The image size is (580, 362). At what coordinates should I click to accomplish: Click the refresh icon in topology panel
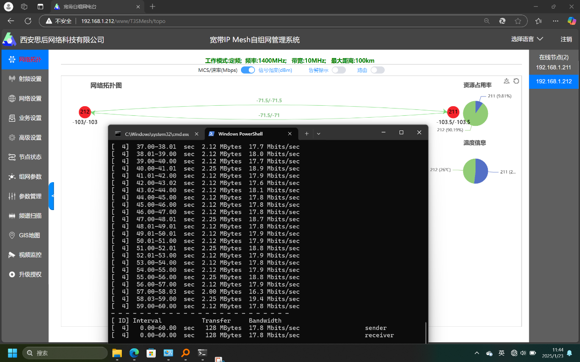(x=516, y=81)
